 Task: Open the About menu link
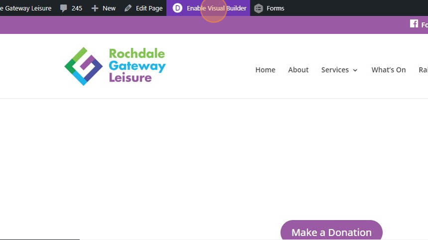[x=298, y=70]
